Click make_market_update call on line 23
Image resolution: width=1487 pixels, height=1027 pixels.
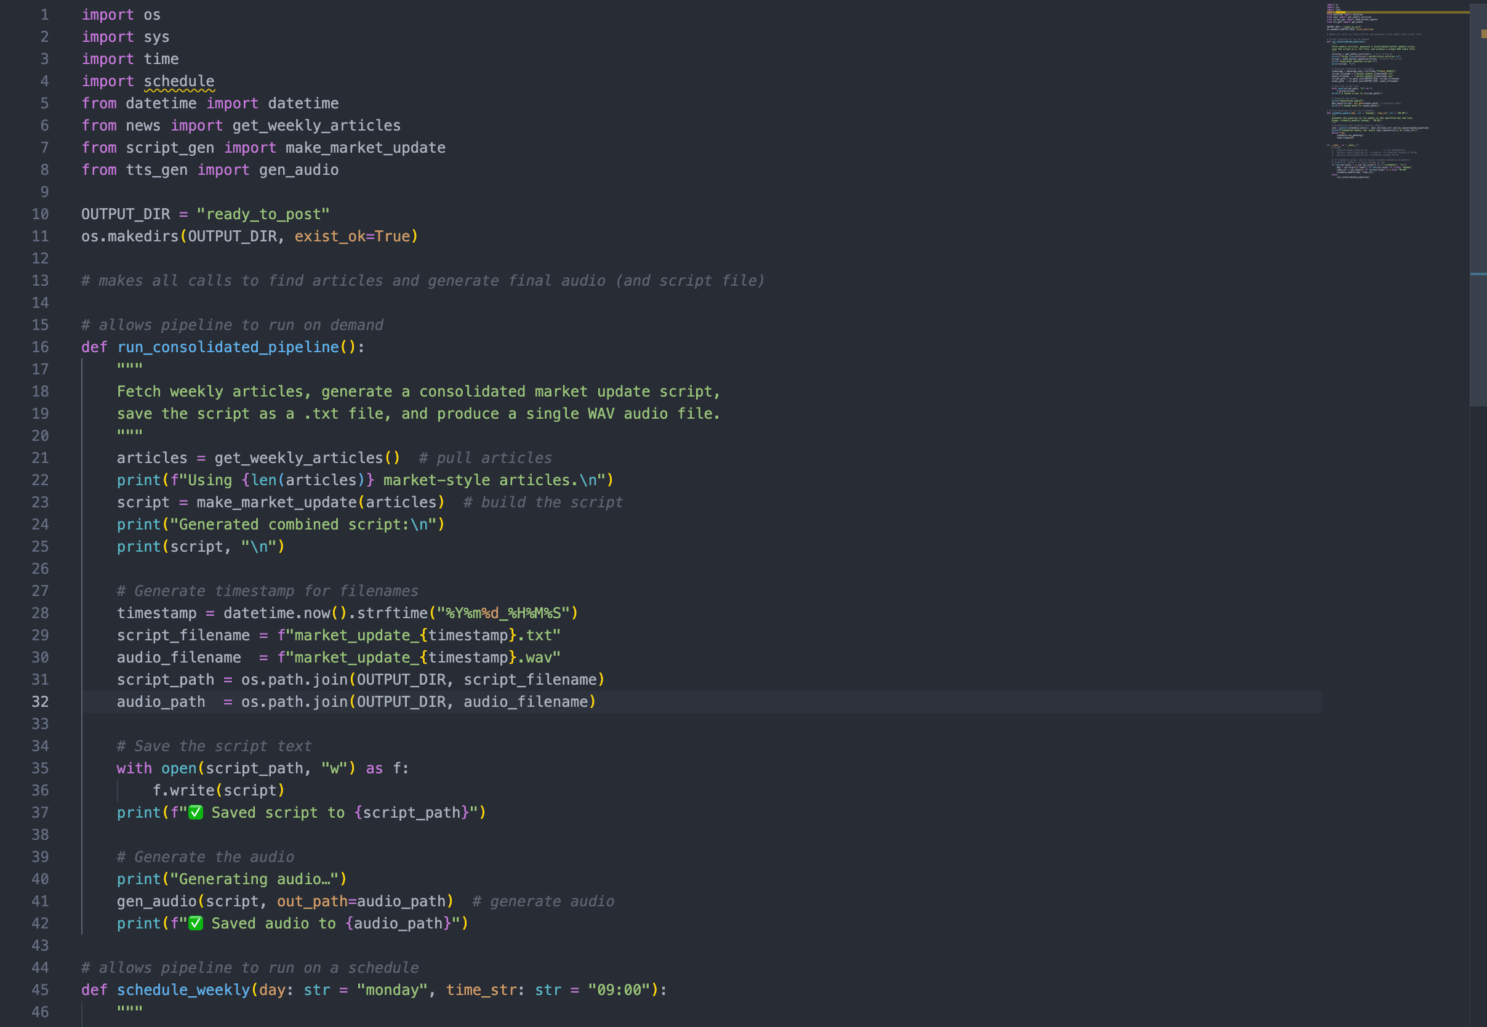tap(276, 502)
